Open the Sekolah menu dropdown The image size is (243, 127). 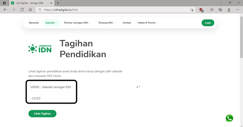(x=51, y=23)
